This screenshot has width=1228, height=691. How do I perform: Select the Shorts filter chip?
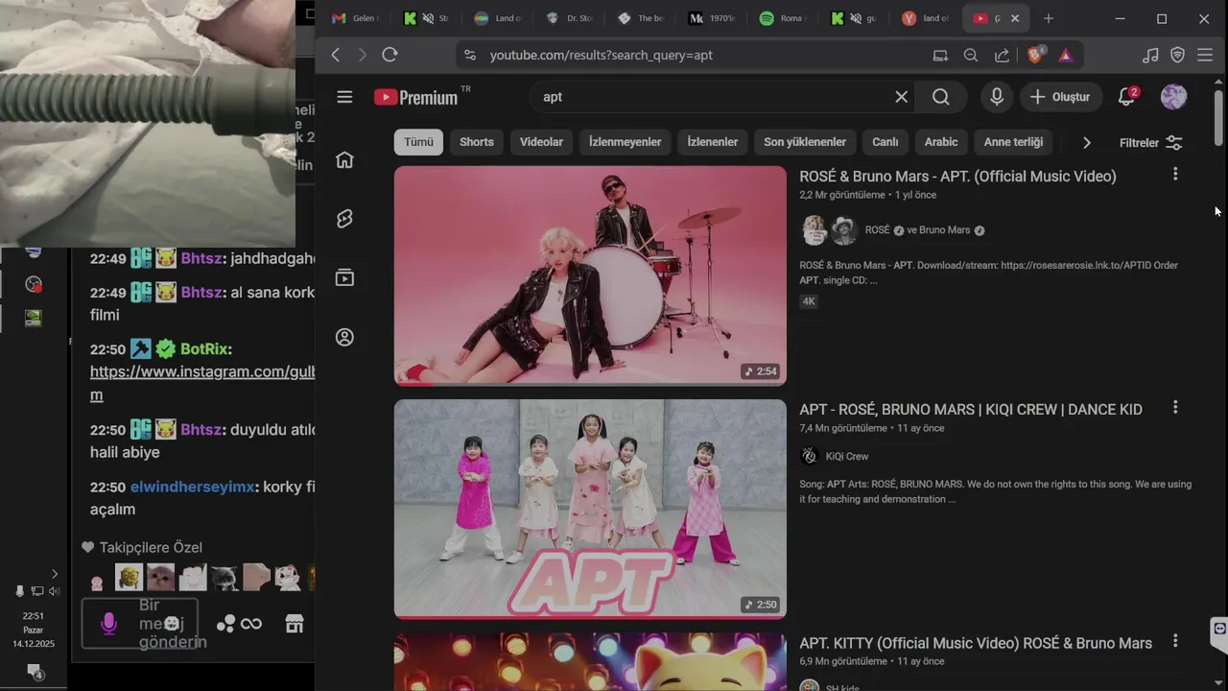[477, 142]
